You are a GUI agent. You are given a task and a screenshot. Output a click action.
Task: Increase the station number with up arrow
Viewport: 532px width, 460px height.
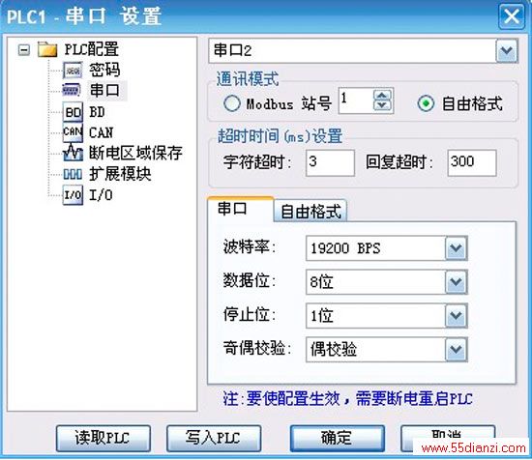[382, 96]
